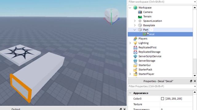Select Terrain in the Explorer
The width and height of the screenshot is (197, 110).
coord(147,16)
